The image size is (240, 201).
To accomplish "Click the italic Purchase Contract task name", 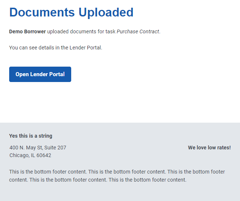I will point(138,31).
